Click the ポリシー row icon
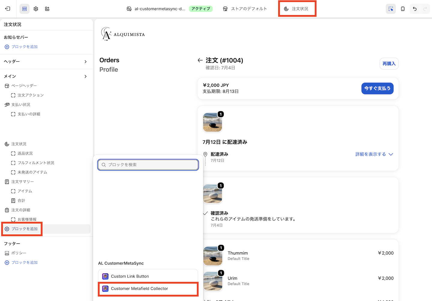The image size is (432, 301). (7, 253)
